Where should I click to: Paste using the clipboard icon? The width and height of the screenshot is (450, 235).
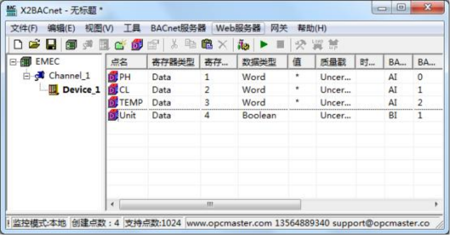coord(207,44)
